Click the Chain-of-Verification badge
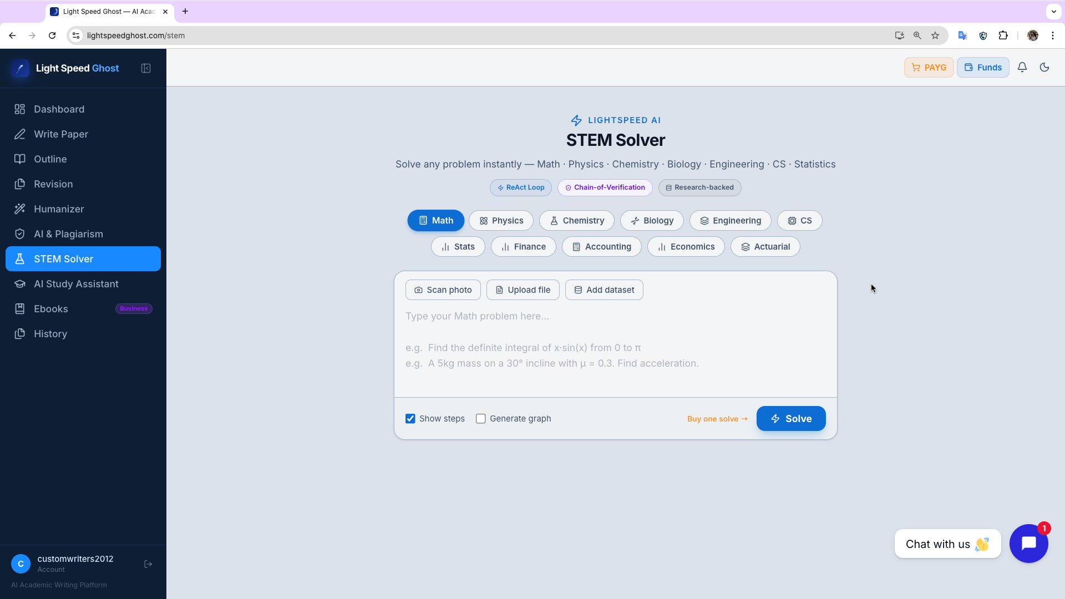This screenshot has height=599, width=1065. tap(605, 187)
